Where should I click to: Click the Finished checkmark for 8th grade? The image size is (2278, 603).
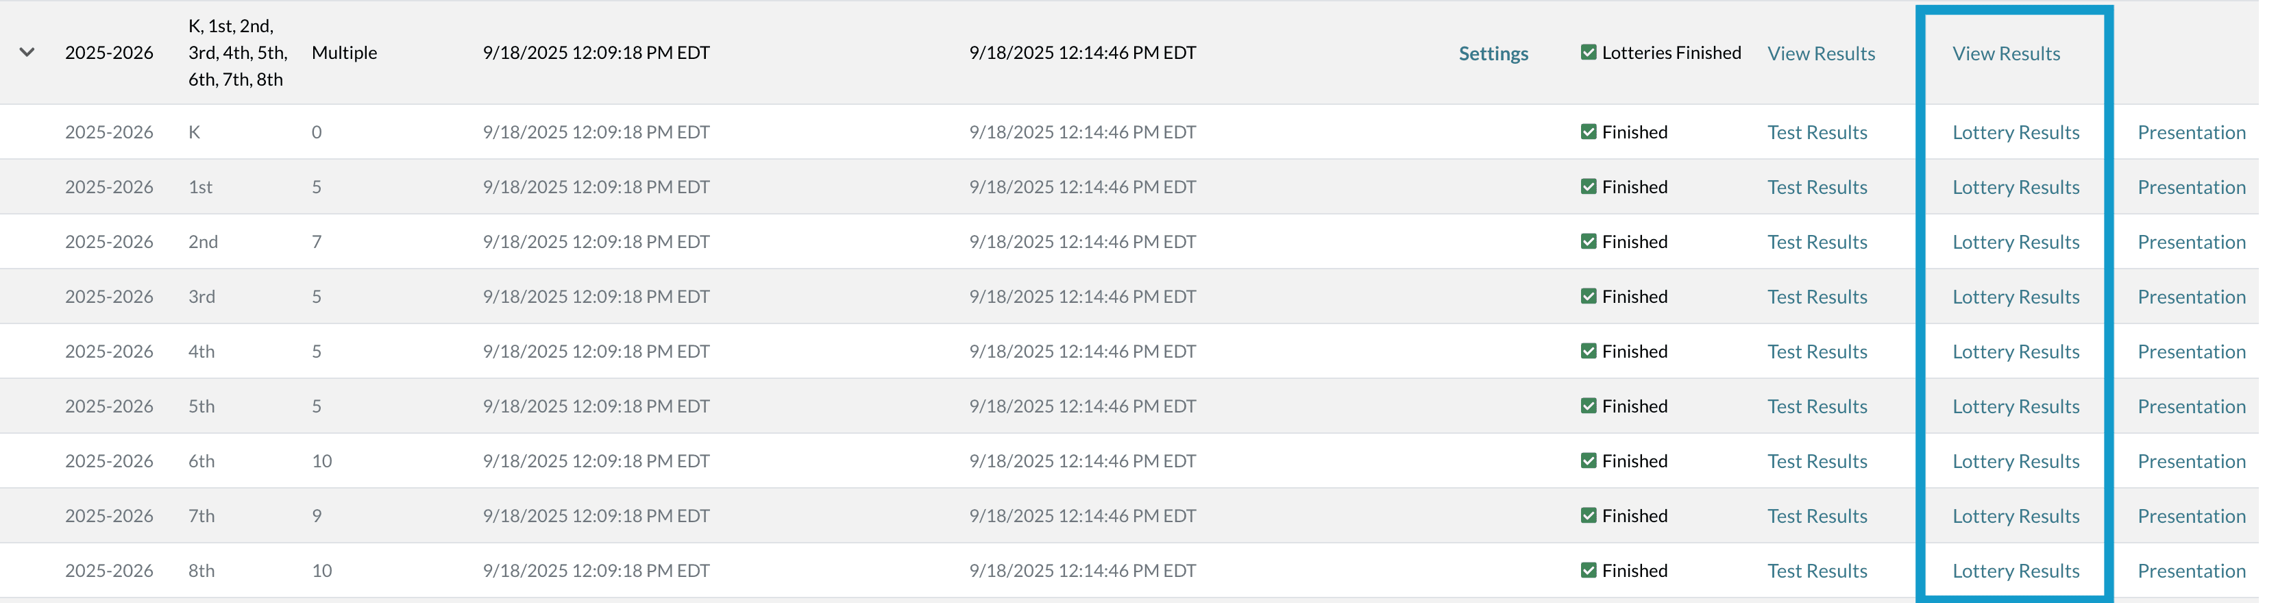pyautogui.click(x=1589, y=570)
